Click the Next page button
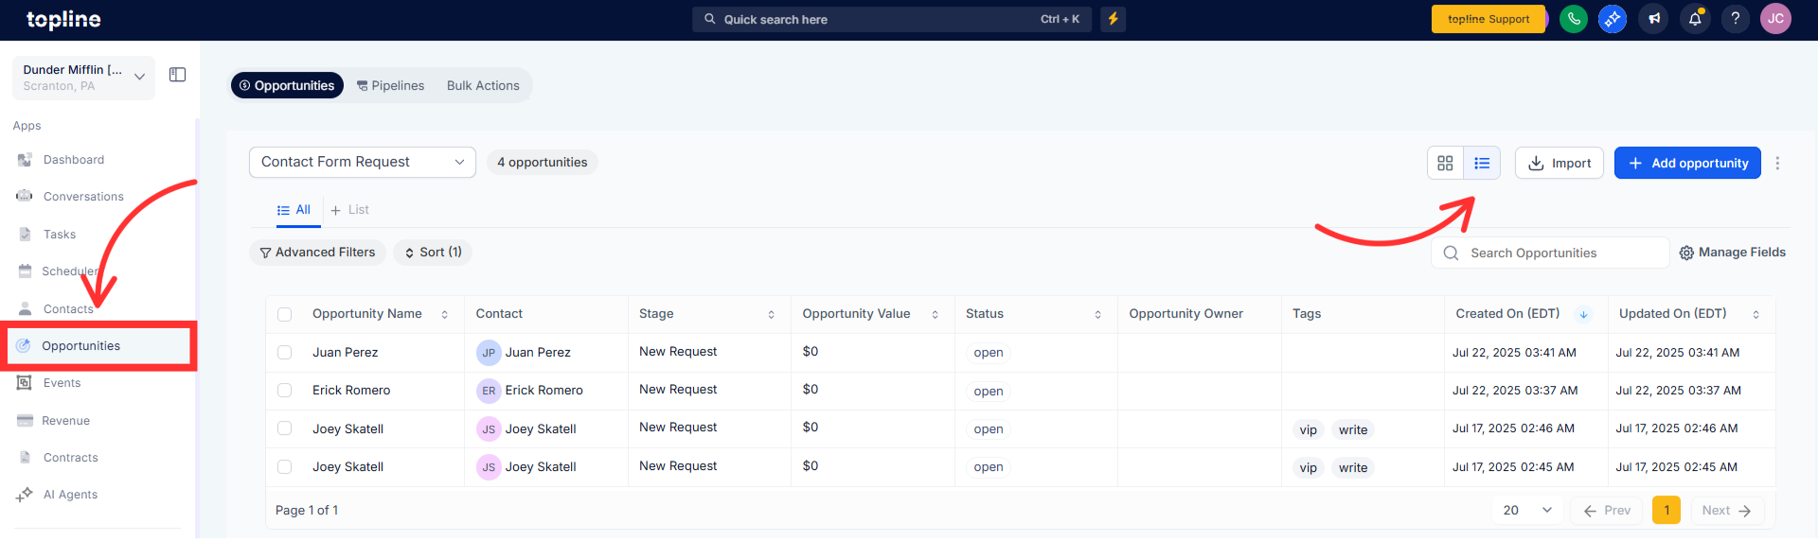1818x541 pixels. click(1727, 510)
